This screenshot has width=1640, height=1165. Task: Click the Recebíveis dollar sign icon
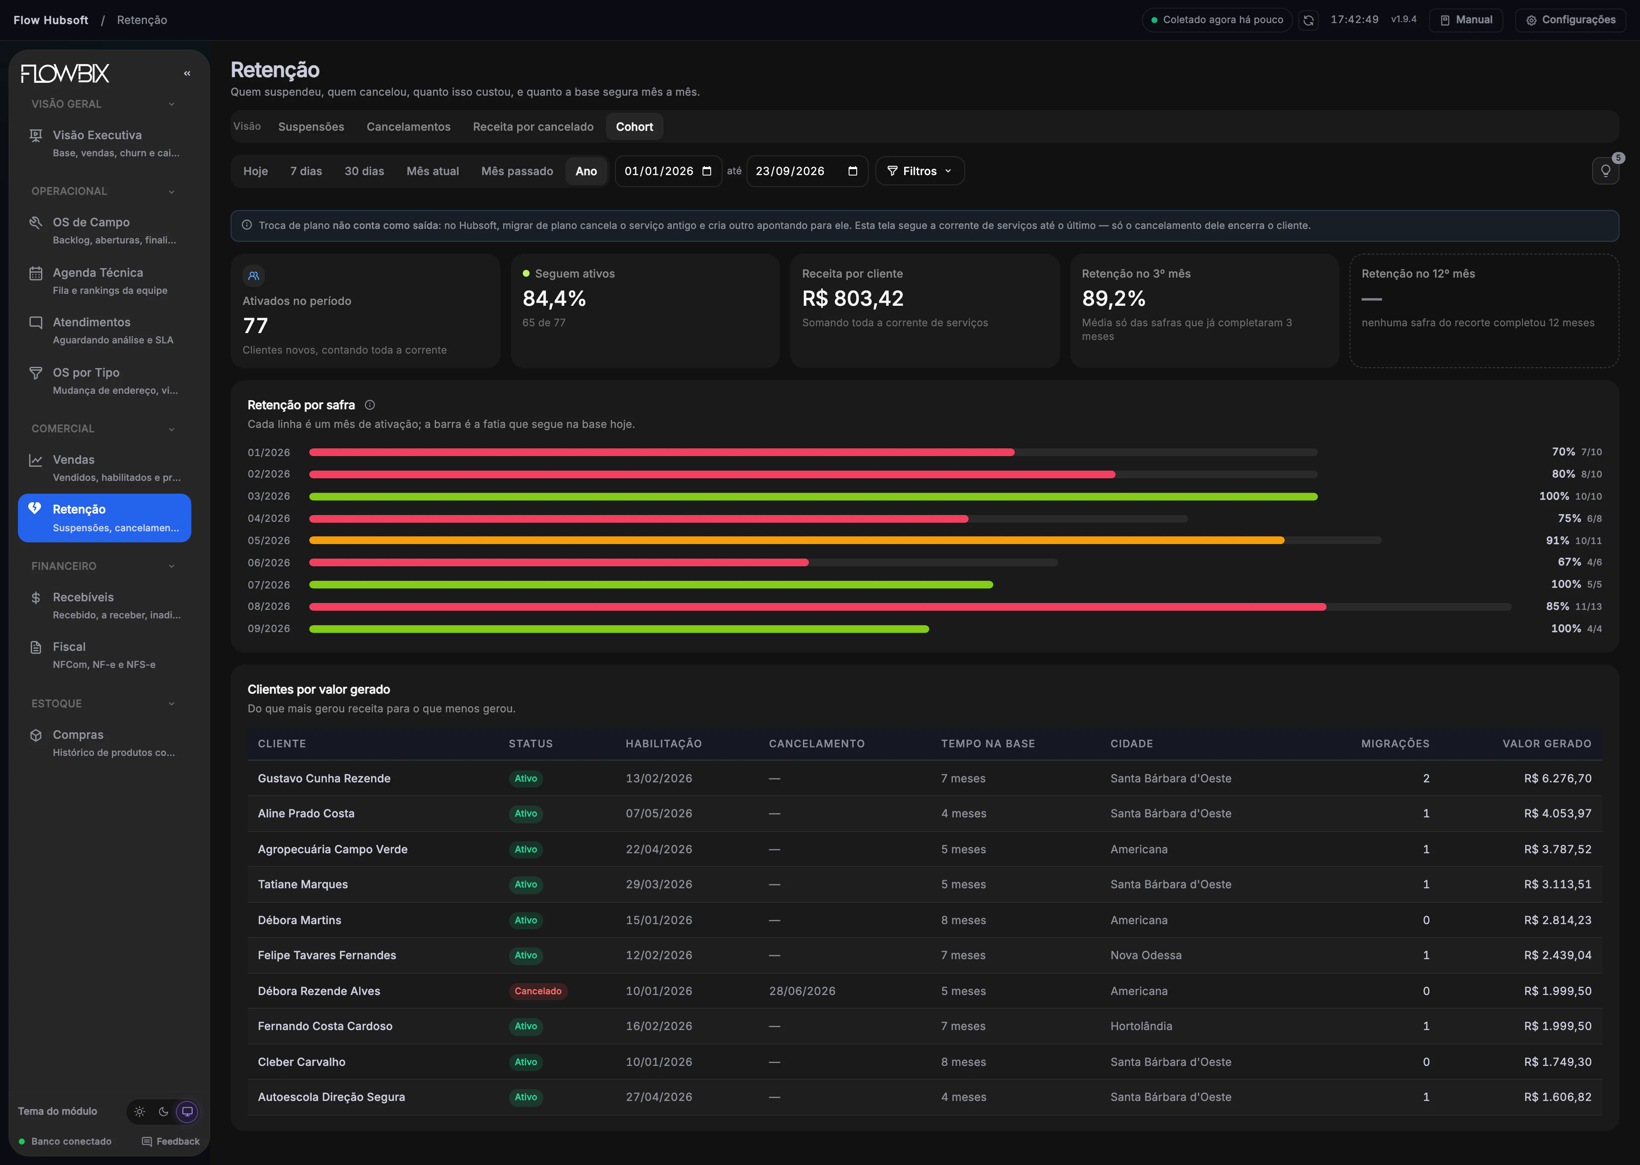tap(36, 597)
